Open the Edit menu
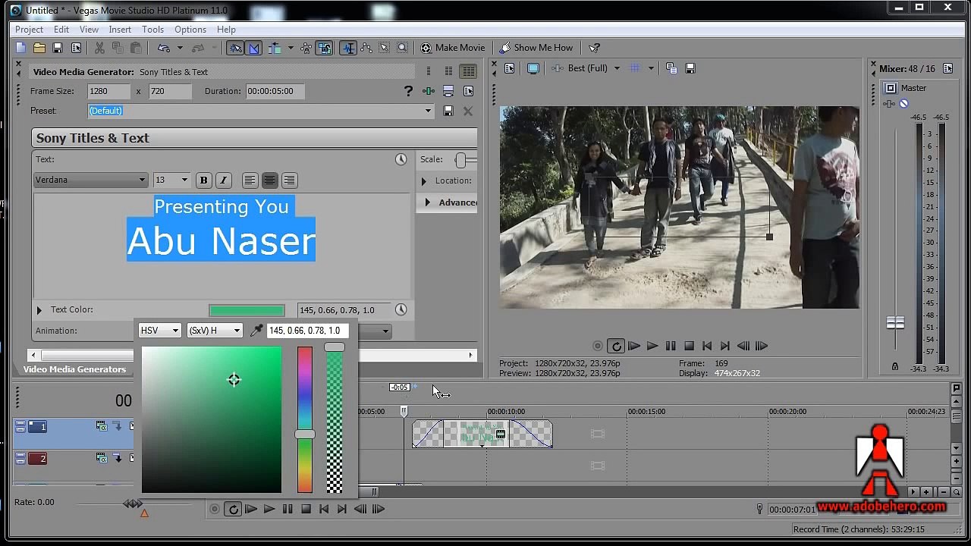This screenshot has width=971, height=546. coord(61,30)
